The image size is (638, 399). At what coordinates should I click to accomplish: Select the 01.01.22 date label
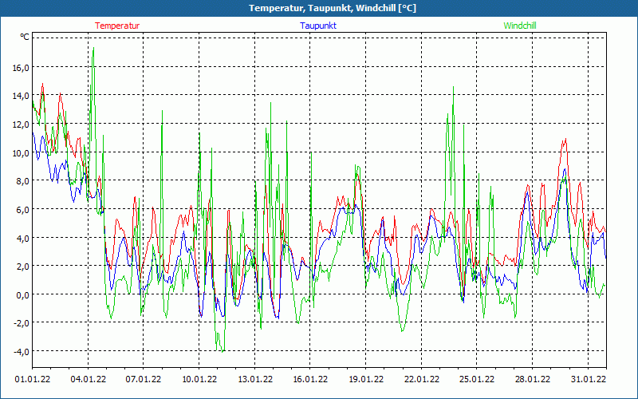[33, 380]
